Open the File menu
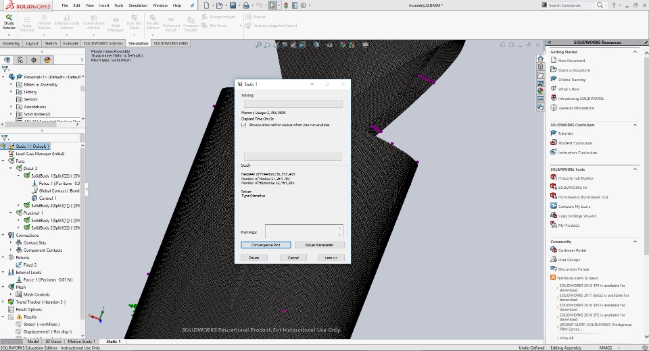This screenshot has width=649, height=351. (x=65, y=5)
